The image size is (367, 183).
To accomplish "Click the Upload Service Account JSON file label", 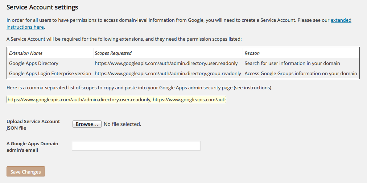I will click(x=33, y=125).
